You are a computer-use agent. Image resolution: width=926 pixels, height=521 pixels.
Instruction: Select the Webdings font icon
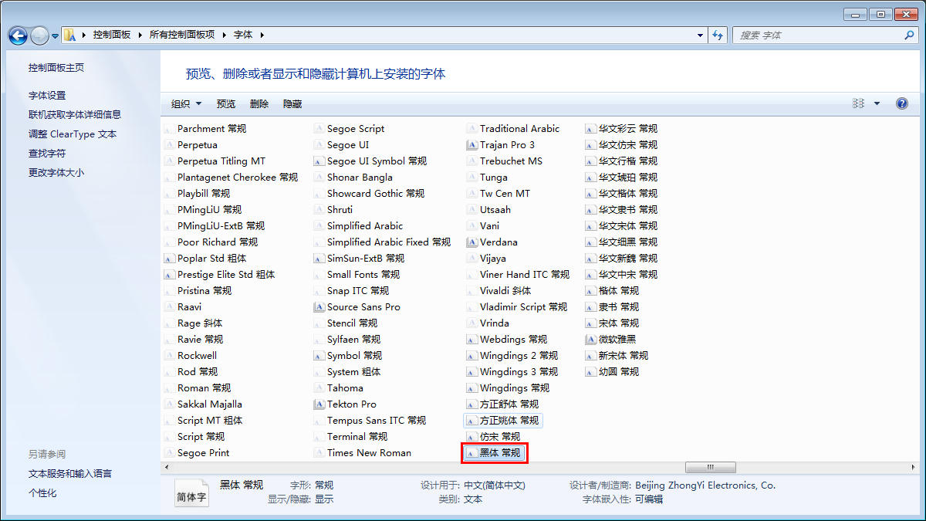(x=472, y=340)
